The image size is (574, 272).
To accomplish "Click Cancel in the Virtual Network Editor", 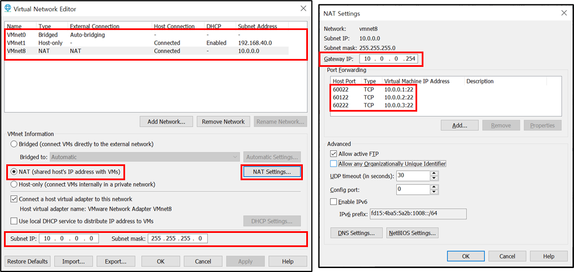I will coord(203,261).
